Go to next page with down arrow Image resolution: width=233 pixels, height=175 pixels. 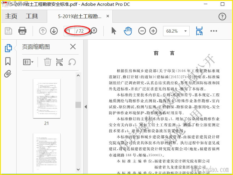(54, 31)
